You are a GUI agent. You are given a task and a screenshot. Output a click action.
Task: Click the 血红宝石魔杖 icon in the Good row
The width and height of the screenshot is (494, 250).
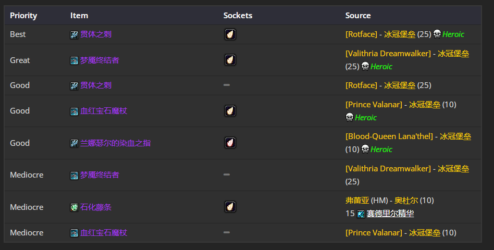74,111
